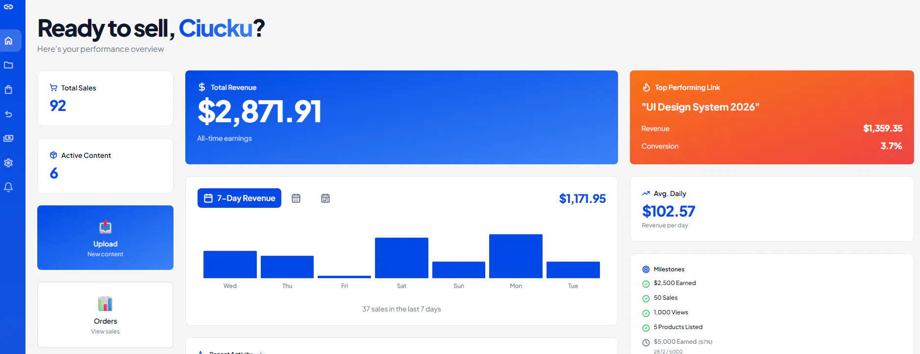Click the cart icon beside Total Sales
The image size is (920, 354).
53,88
